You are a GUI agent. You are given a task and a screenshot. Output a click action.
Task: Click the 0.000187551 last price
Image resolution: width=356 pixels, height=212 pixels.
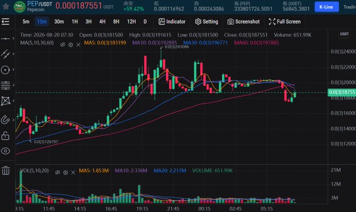[x=79, y=6]
